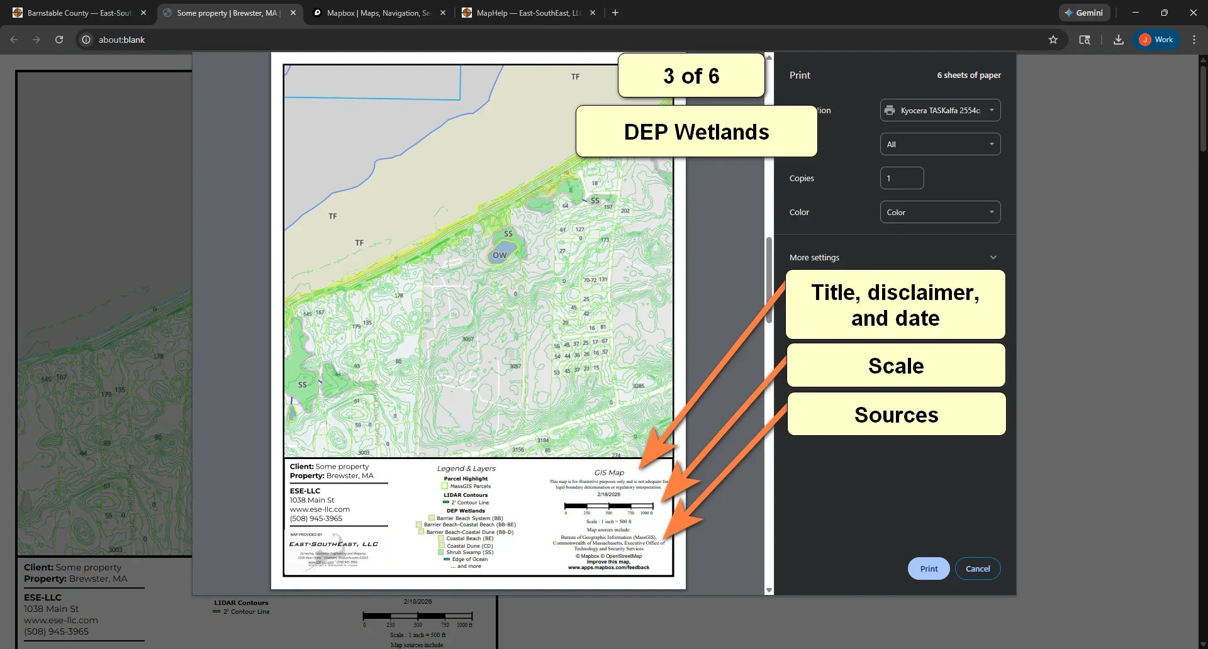Click the site info icon in address bar
1208x649 pixels.
tap(86, 39)
